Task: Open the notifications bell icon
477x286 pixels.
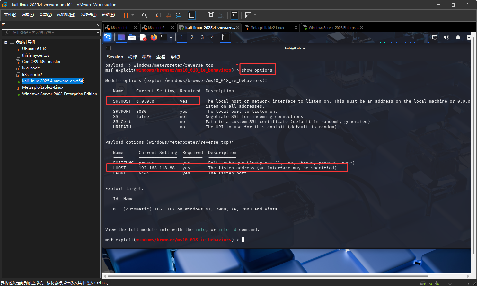Action: coord(458,37)
